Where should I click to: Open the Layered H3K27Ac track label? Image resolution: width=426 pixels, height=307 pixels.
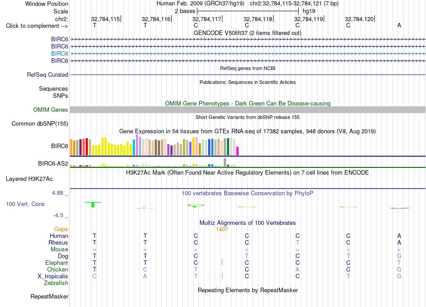point(29,179)
